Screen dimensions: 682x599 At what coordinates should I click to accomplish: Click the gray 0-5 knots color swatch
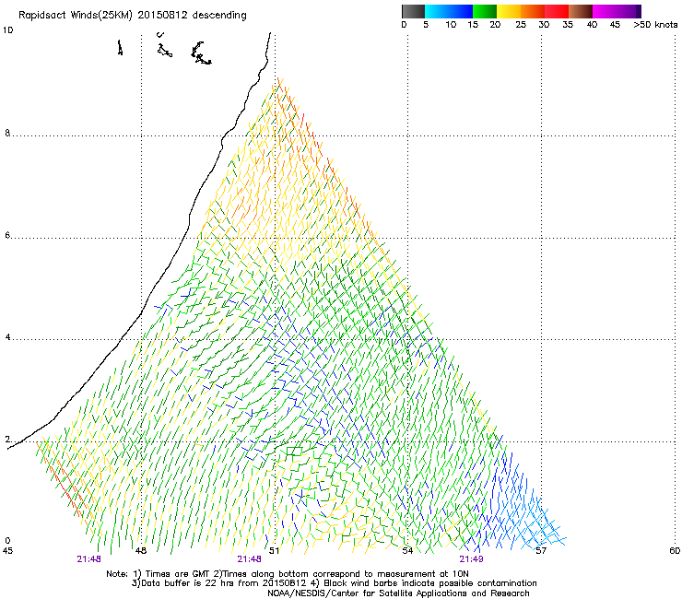point(413,11)
